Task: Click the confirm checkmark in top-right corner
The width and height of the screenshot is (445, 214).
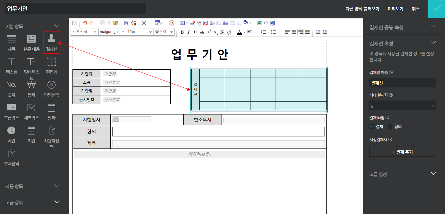Action: [436, 9]
